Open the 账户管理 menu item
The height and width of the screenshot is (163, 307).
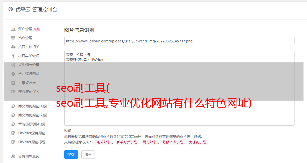pyautogui.click(x=25, y=29)
